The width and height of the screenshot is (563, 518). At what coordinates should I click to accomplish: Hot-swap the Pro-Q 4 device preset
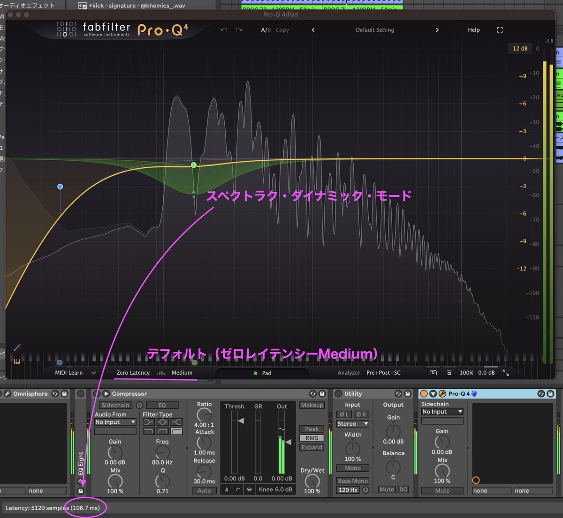coord(541,394)
